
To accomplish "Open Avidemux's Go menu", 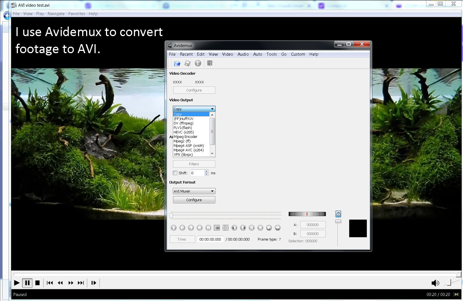I will pos(284,54).
